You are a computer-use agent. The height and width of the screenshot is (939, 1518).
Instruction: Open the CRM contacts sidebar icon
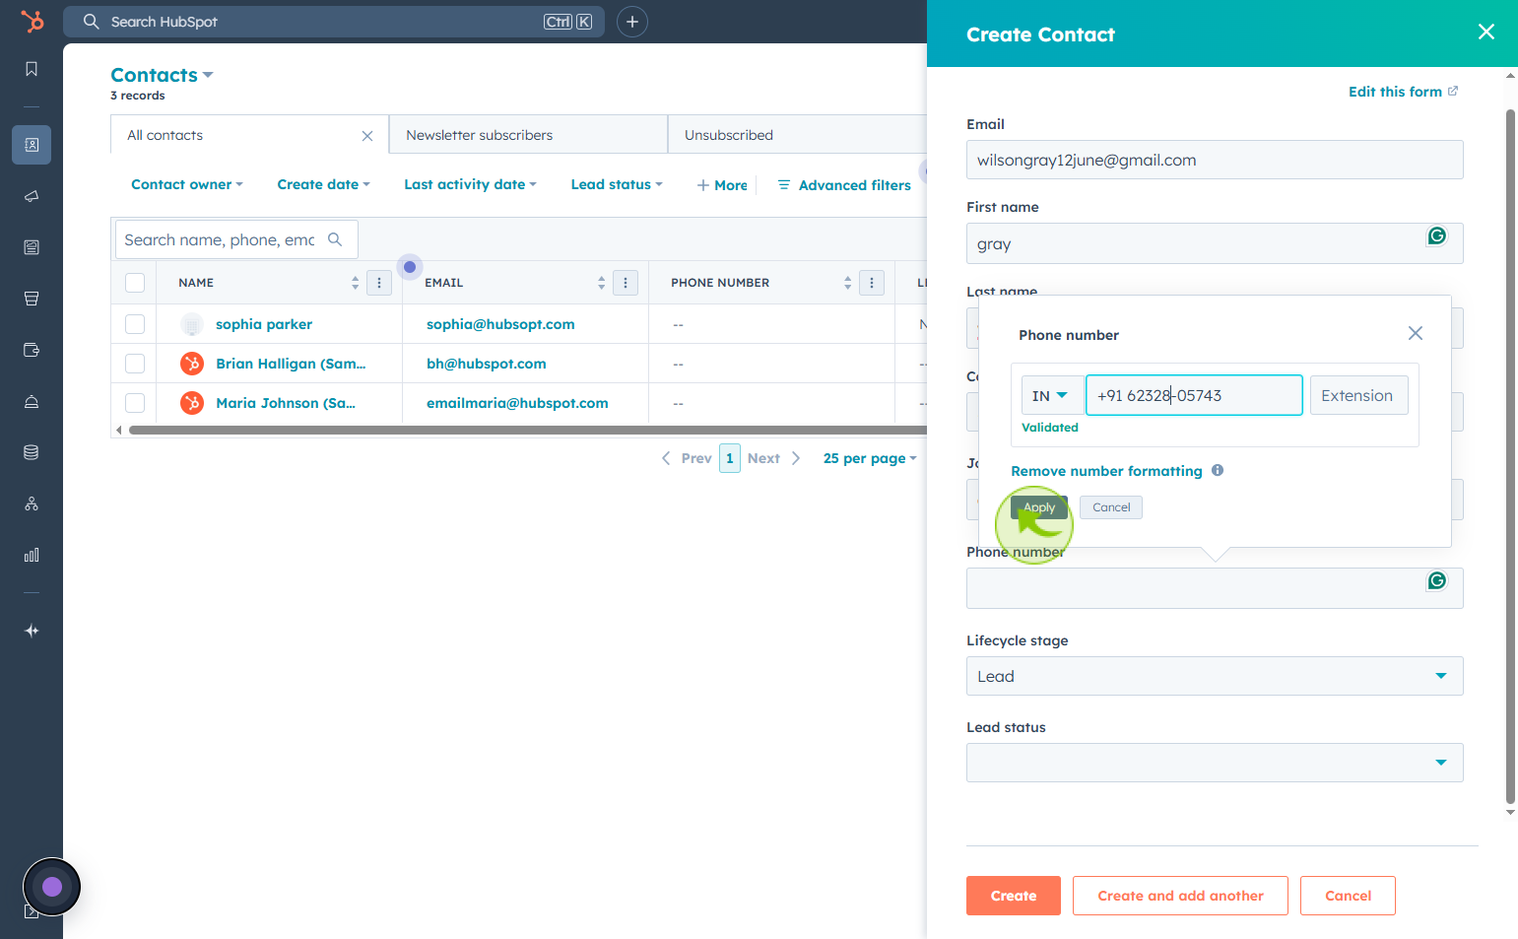coord(32,145)
